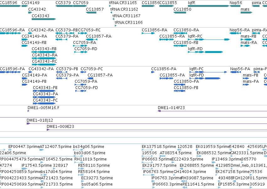267x189 pixels.
Task: Open the DME1-018J12 clone
Action: [x=147, y=124]
